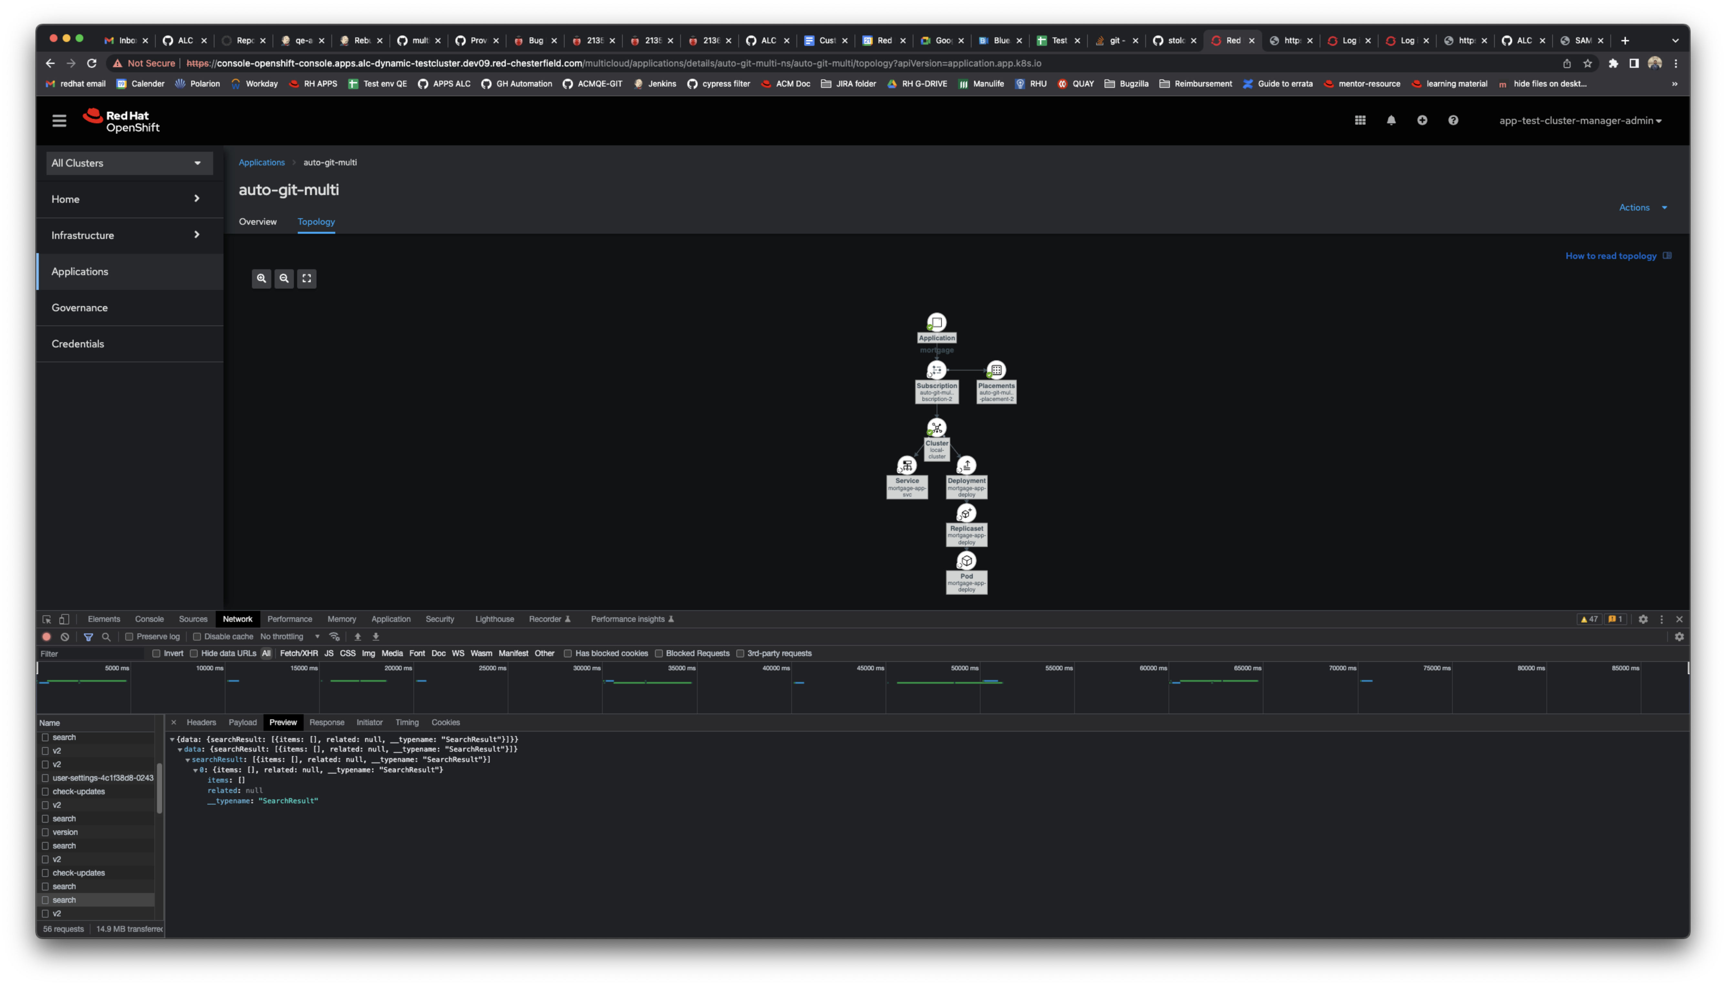Open the No throttling dropdown

click(290, 637)
